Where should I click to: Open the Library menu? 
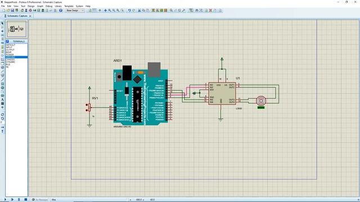(58, 6)
